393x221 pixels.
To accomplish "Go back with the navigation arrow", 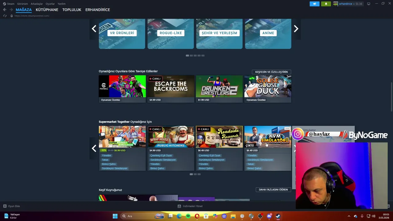I will pos(5,10).
